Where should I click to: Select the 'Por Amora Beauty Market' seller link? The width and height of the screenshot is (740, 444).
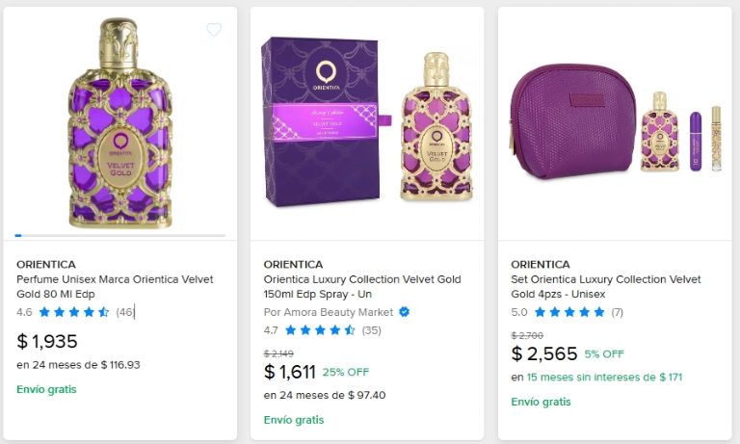(329, 312)
